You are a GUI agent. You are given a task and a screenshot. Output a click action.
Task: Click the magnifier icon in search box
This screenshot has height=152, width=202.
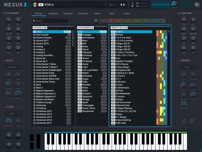tap(34, 21)
